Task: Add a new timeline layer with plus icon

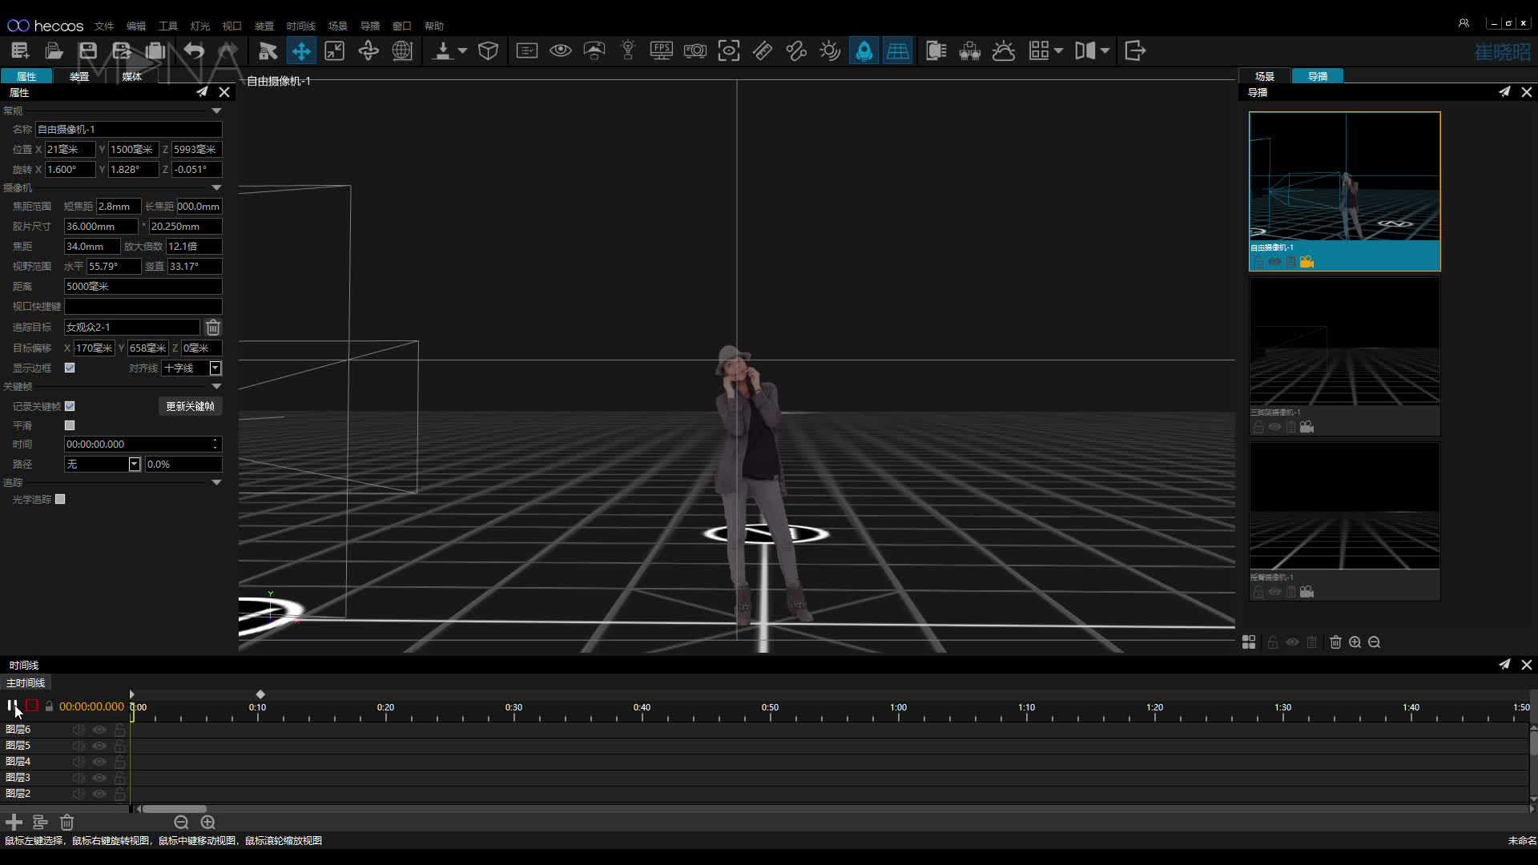Action: coord(14,823)
